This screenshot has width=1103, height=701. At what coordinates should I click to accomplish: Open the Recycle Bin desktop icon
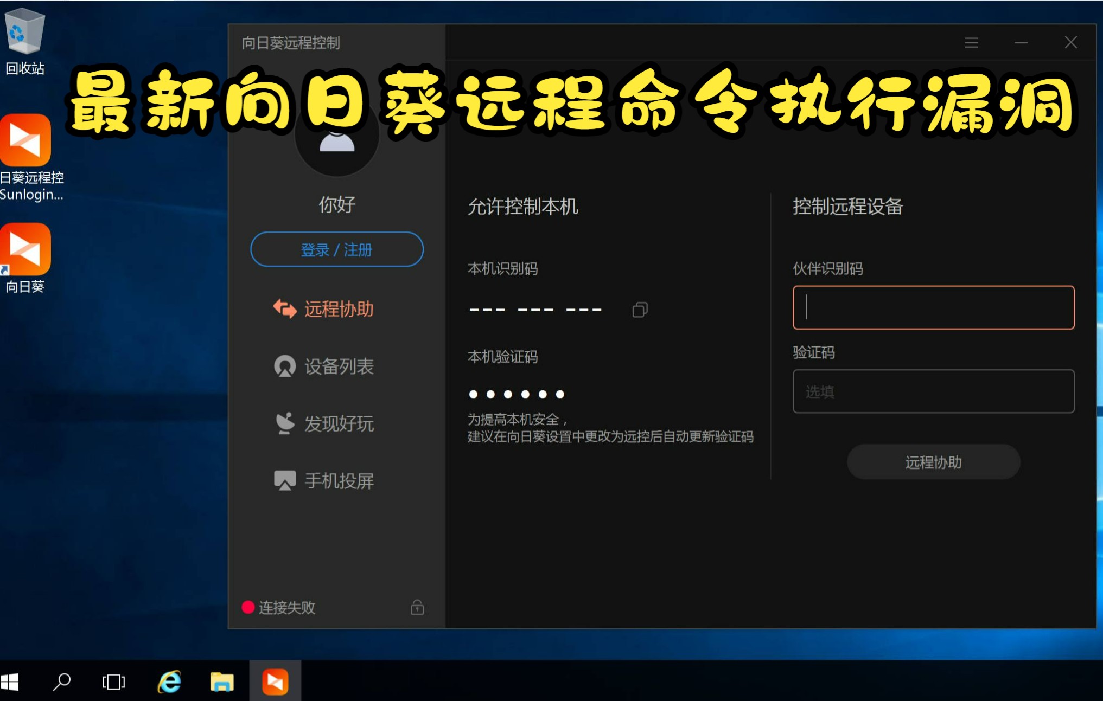point(24,41)
